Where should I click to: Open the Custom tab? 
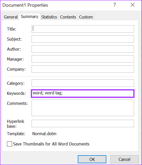[x=86, y=17]
